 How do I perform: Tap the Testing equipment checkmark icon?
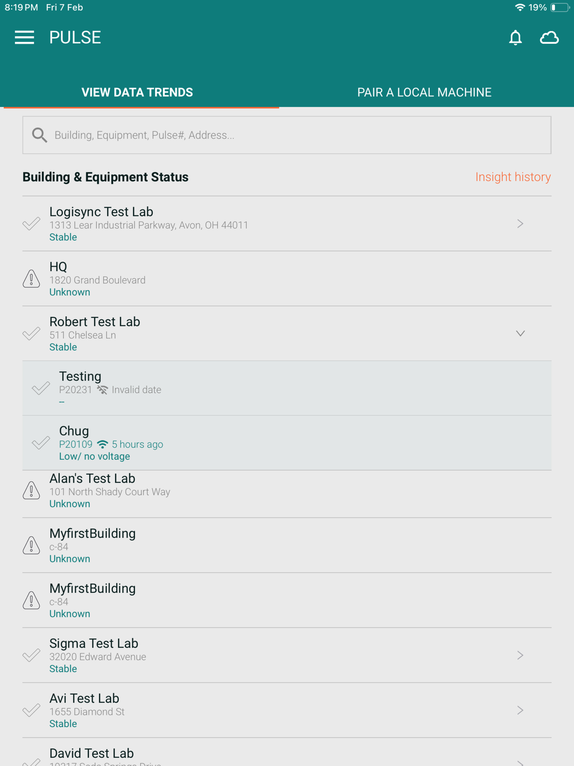(41, 388)
